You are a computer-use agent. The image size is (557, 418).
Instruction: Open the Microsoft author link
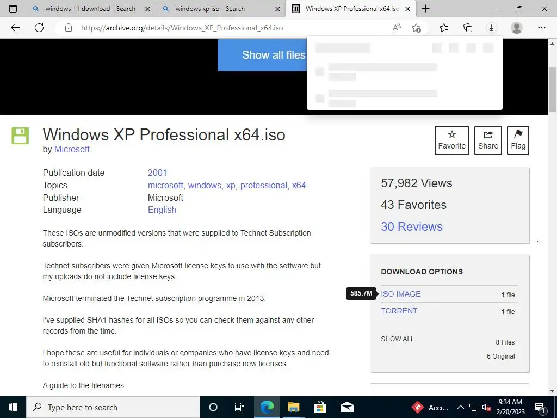pyautogui.click(x=72, y=149)
